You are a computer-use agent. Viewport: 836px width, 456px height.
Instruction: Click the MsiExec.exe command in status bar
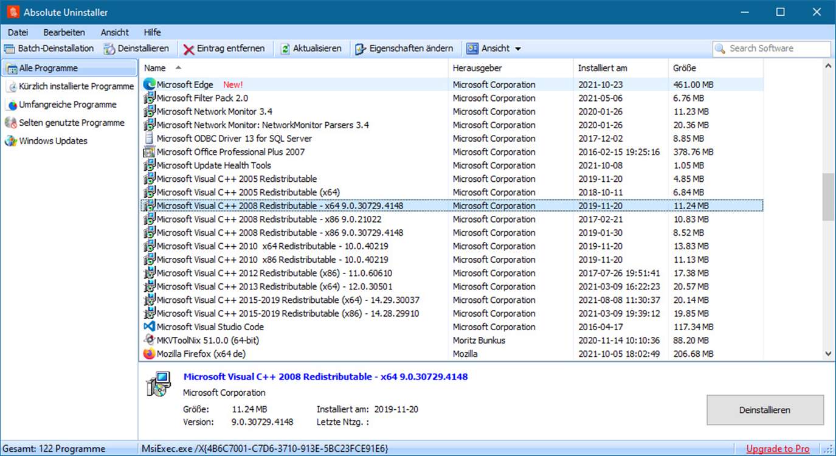click(264, 449)
